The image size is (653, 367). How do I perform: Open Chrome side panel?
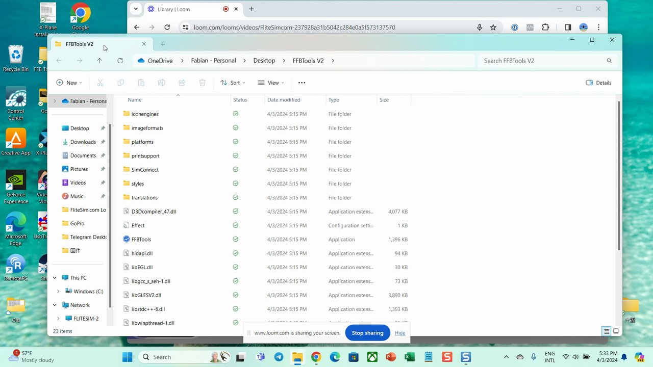pyautogui.click(x=568, y=28)
